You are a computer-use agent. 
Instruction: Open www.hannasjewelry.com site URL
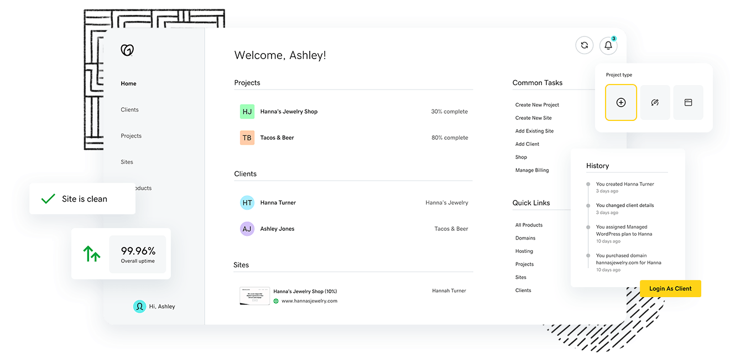pos(309,301)
